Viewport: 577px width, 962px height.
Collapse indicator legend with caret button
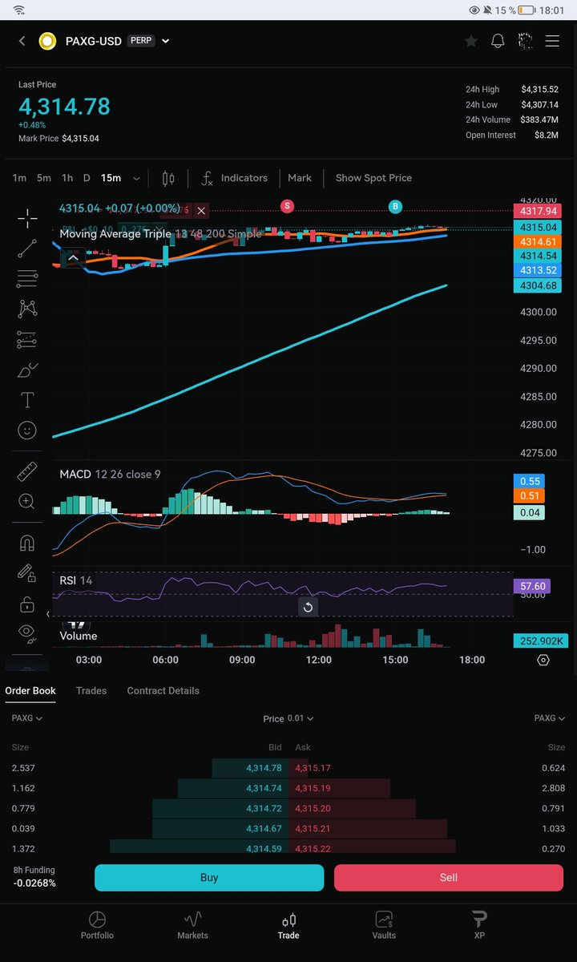[x=73, y=258]
